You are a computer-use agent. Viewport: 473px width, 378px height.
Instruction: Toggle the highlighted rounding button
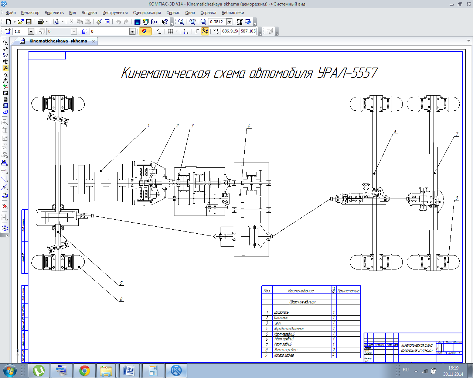205,31
